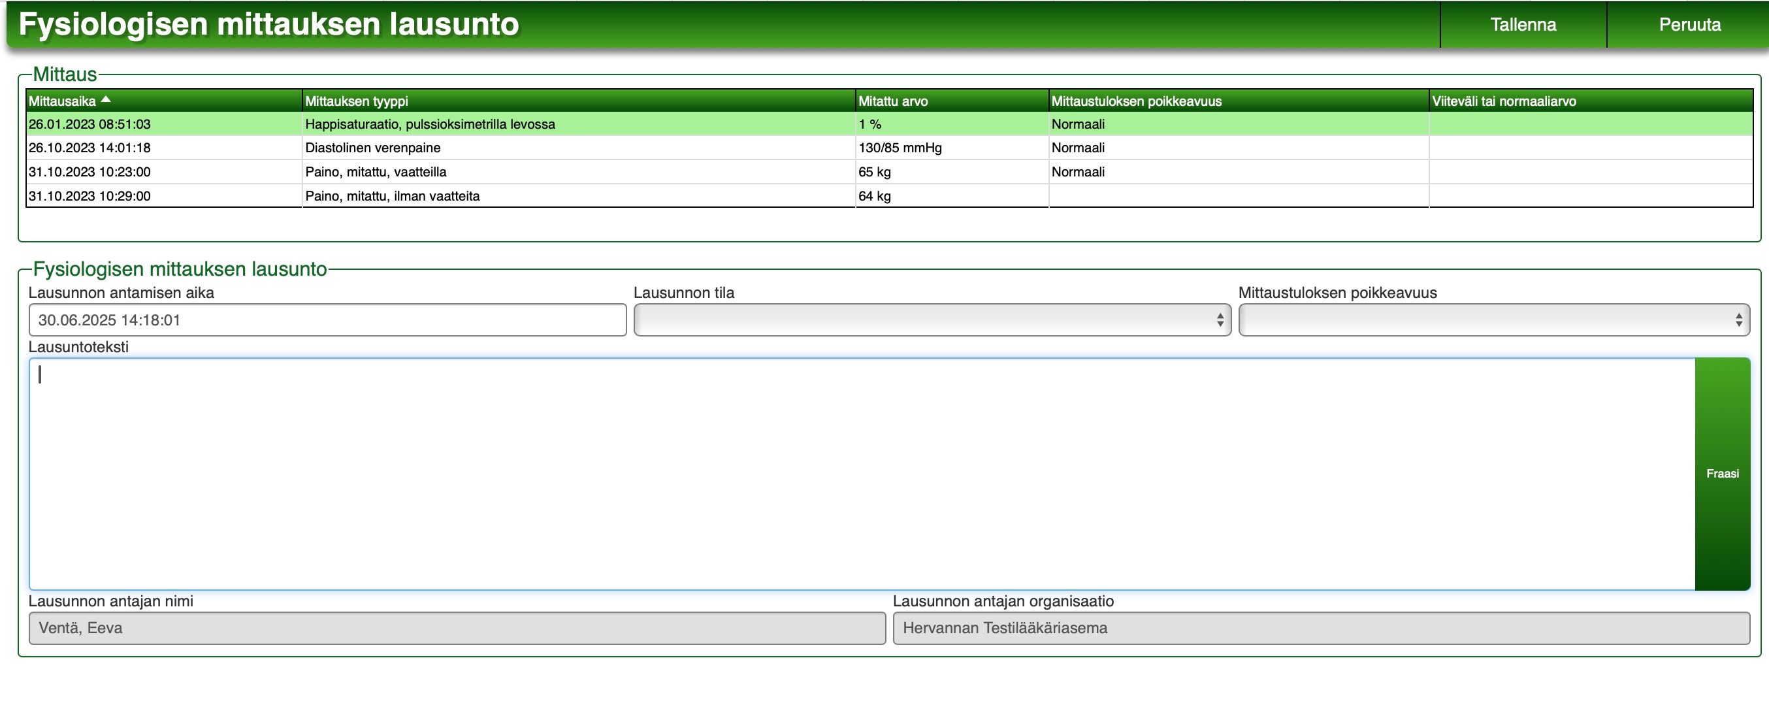Click the 130/85 mmHg value cell
The height and width of the screenshot is (707, 1769).
point(900,148)
